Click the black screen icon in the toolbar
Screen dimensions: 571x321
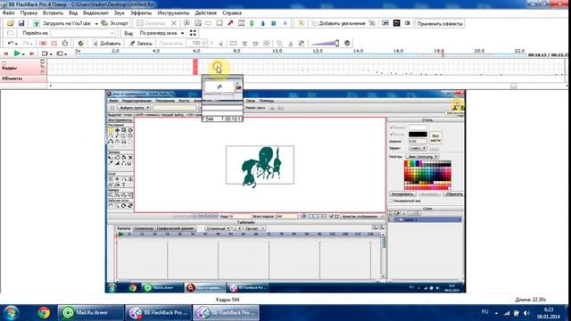click(x=396, y=23)
